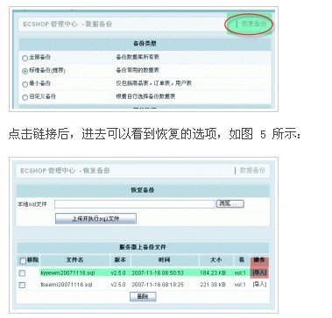332x318 pixels.
Task: Click the 删除 button below the file list
Action: coord(143,297)
